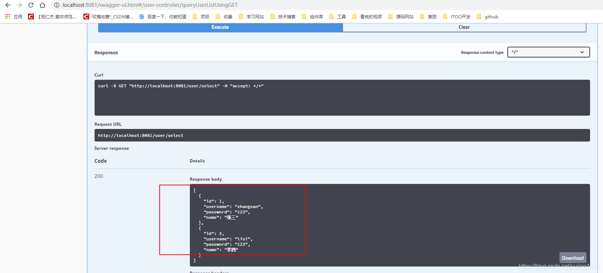Open the 收藏 bookmark folder
603x273 pixels.
(x=224, y=17)
